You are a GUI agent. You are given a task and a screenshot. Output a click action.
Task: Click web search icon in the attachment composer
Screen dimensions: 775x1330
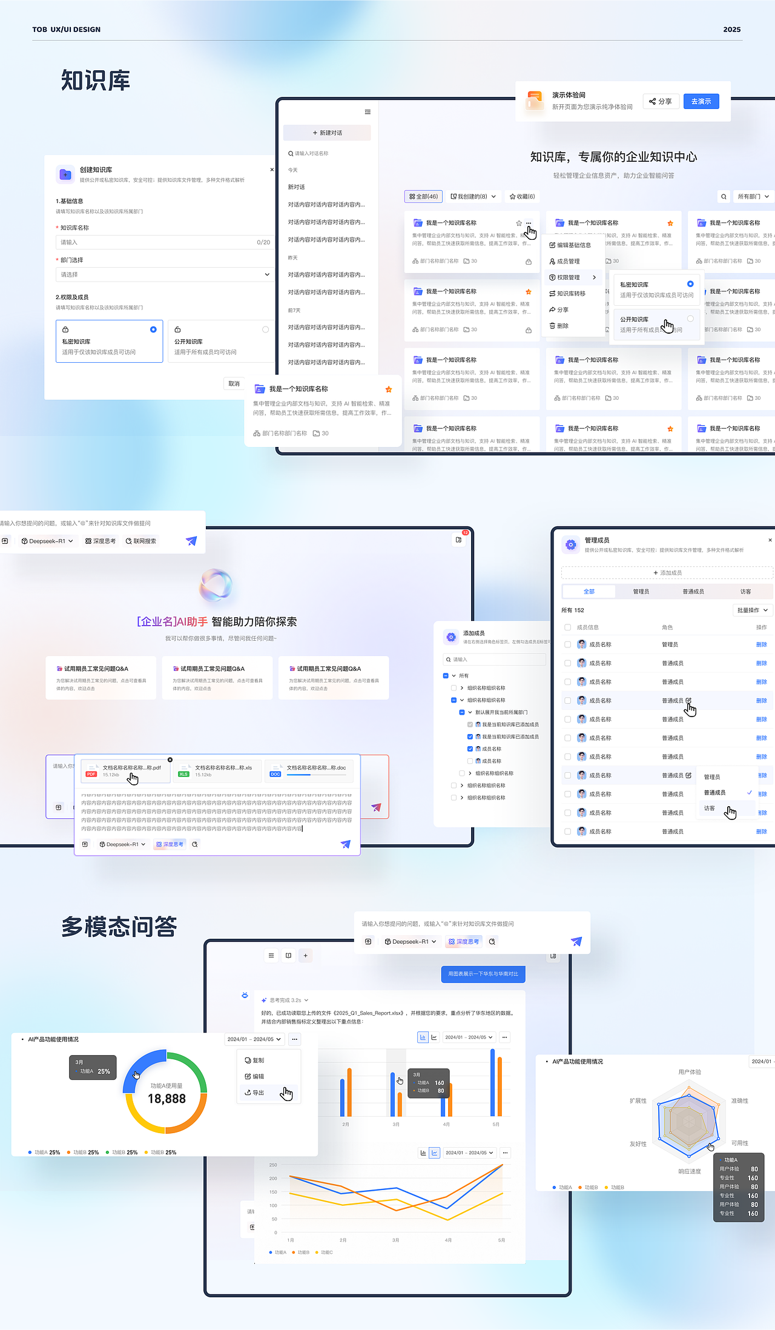(x=195, y=844)
